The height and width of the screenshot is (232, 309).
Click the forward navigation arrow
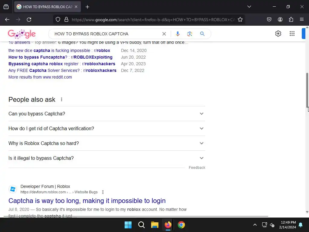(18, 20)
